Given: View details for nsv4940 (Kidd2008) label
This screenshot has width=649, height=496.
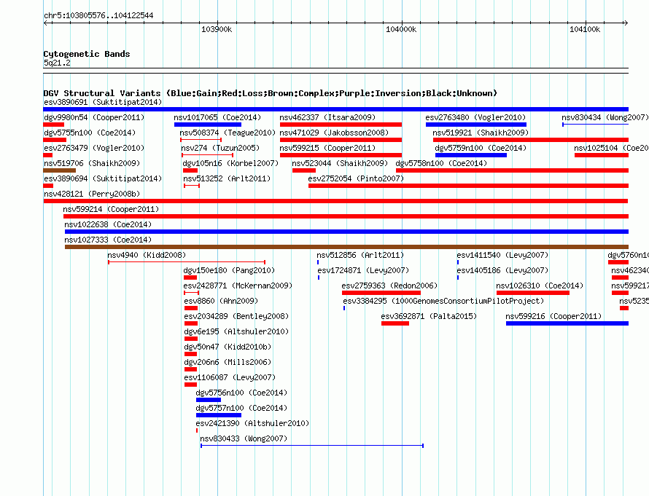Looking at the screenshot, I should coord(147,255).
